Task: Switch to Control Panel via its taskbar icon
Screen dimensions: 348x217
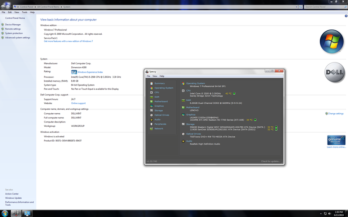Action: (27, 214)
